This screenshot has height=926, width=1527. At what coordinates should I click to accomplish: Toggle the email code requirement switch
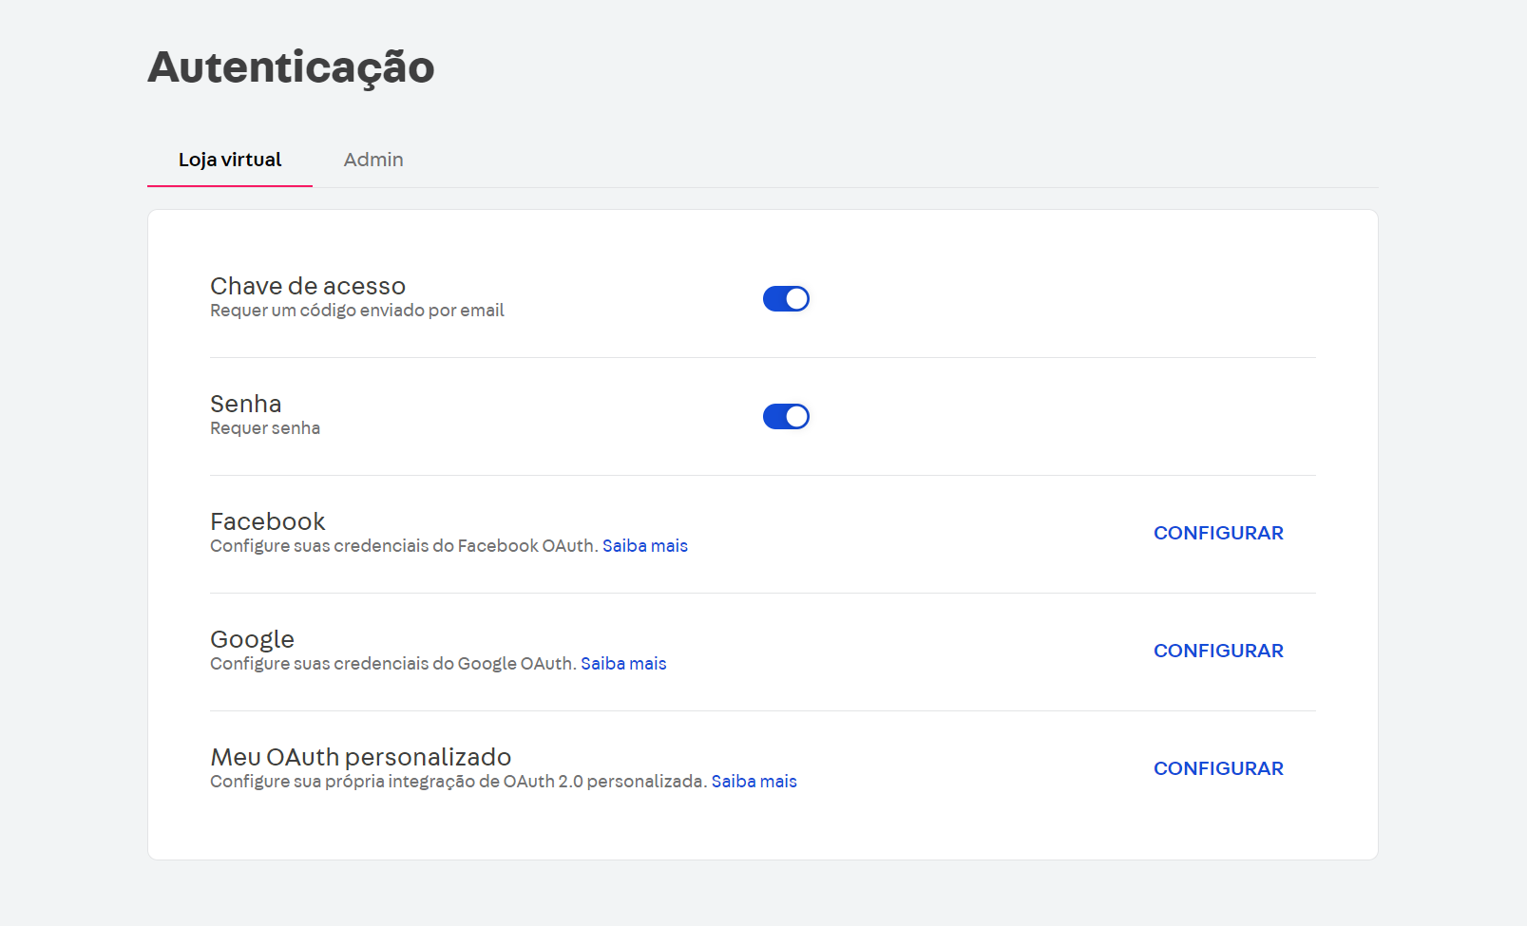tap(786, 298)
